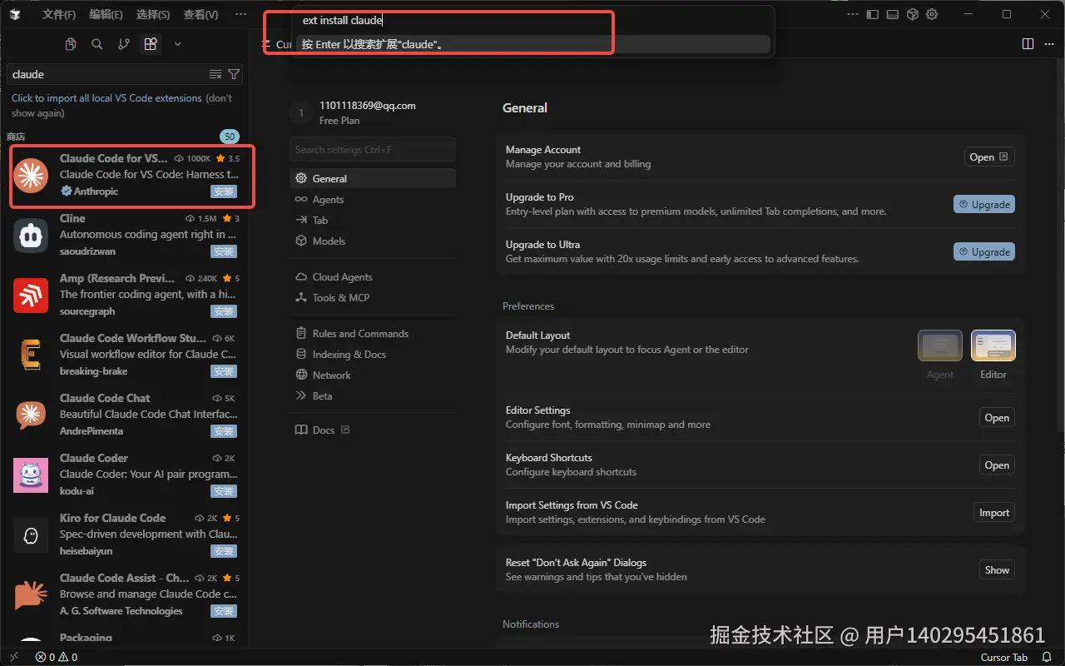Open the Tab settings section

pos(373,220)
